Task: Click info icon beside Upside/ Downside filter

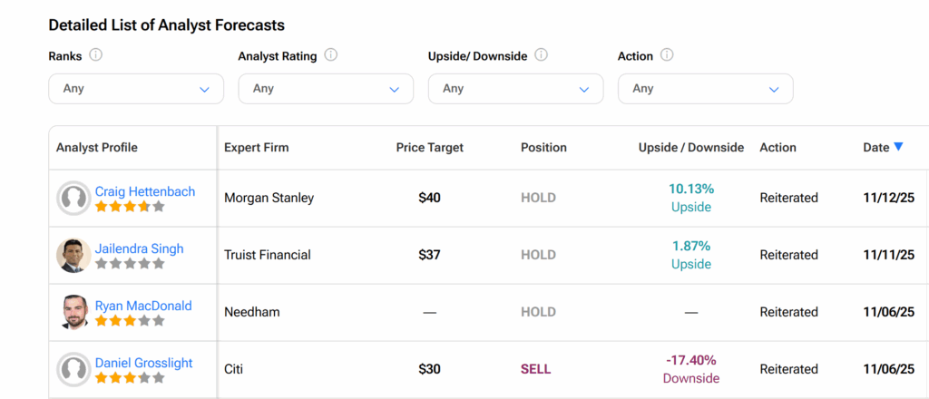Action: pyautogui.click(x=541, y=55)
